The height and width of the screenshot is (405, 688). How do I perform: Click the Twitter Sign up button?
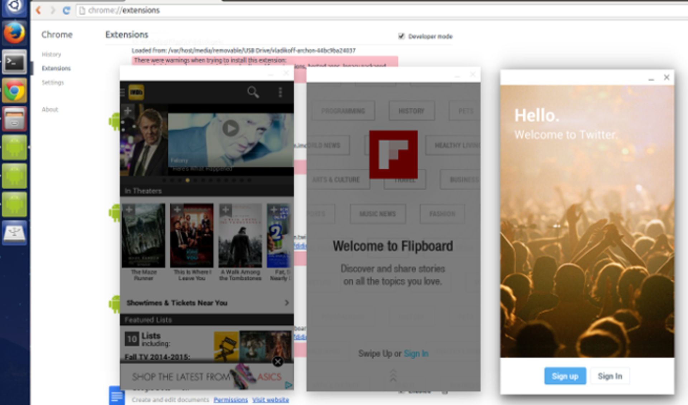point(565,376)
